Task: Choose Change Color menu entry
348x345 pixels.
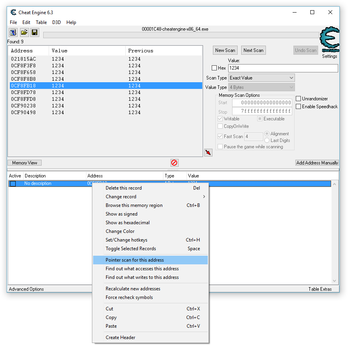Action: [x=150, y=231]
